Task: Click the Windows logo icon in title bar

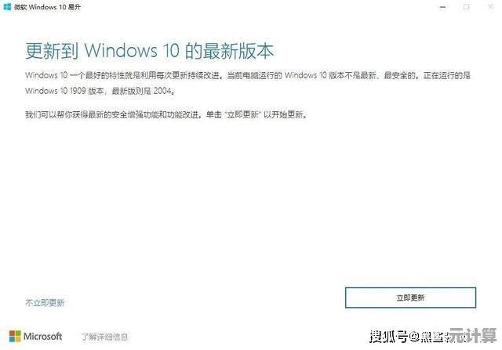Action: pyautogui.click(x=7, y=7)
